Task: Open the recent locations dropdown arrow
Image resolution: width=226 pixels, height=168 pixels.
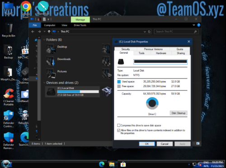Action: (x=44, y=32)
